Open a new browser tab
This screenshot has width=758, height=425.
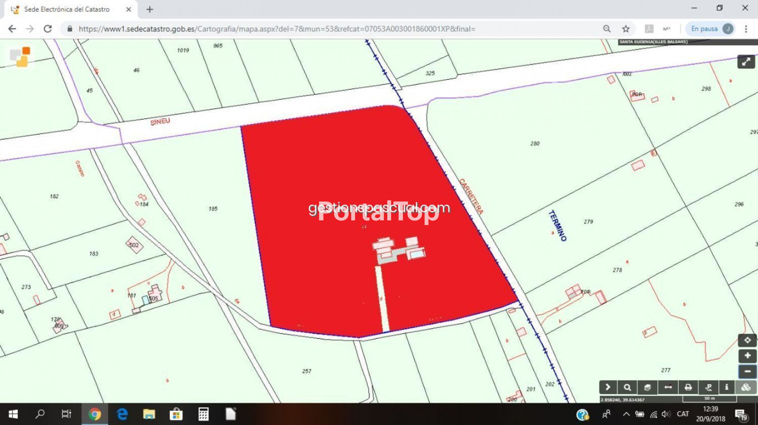(149, 9)
